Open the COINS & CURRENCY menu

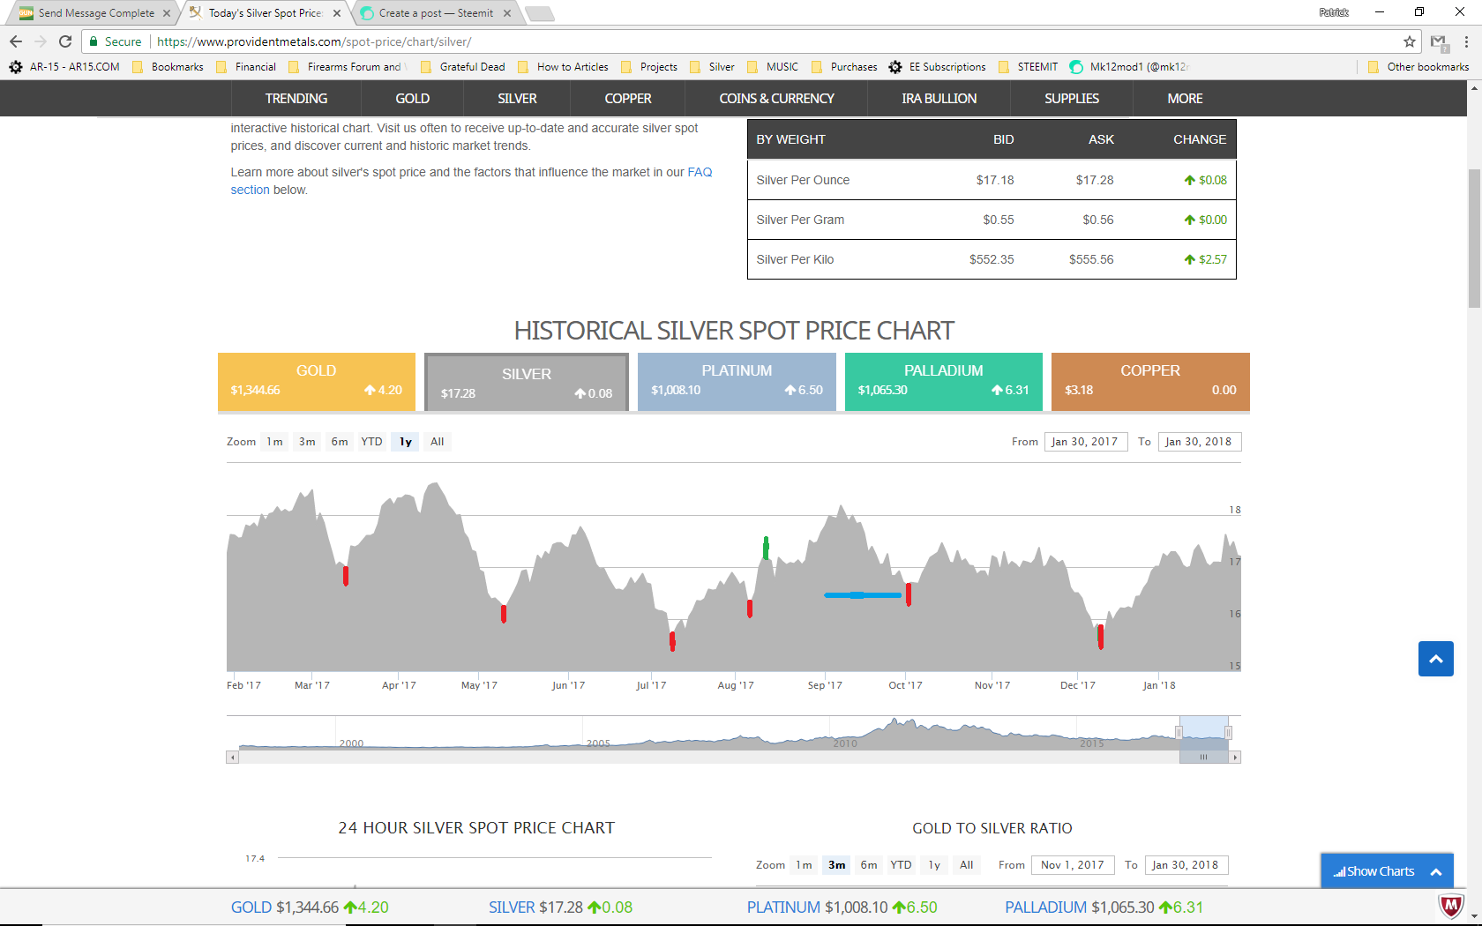tap(776, 99)
